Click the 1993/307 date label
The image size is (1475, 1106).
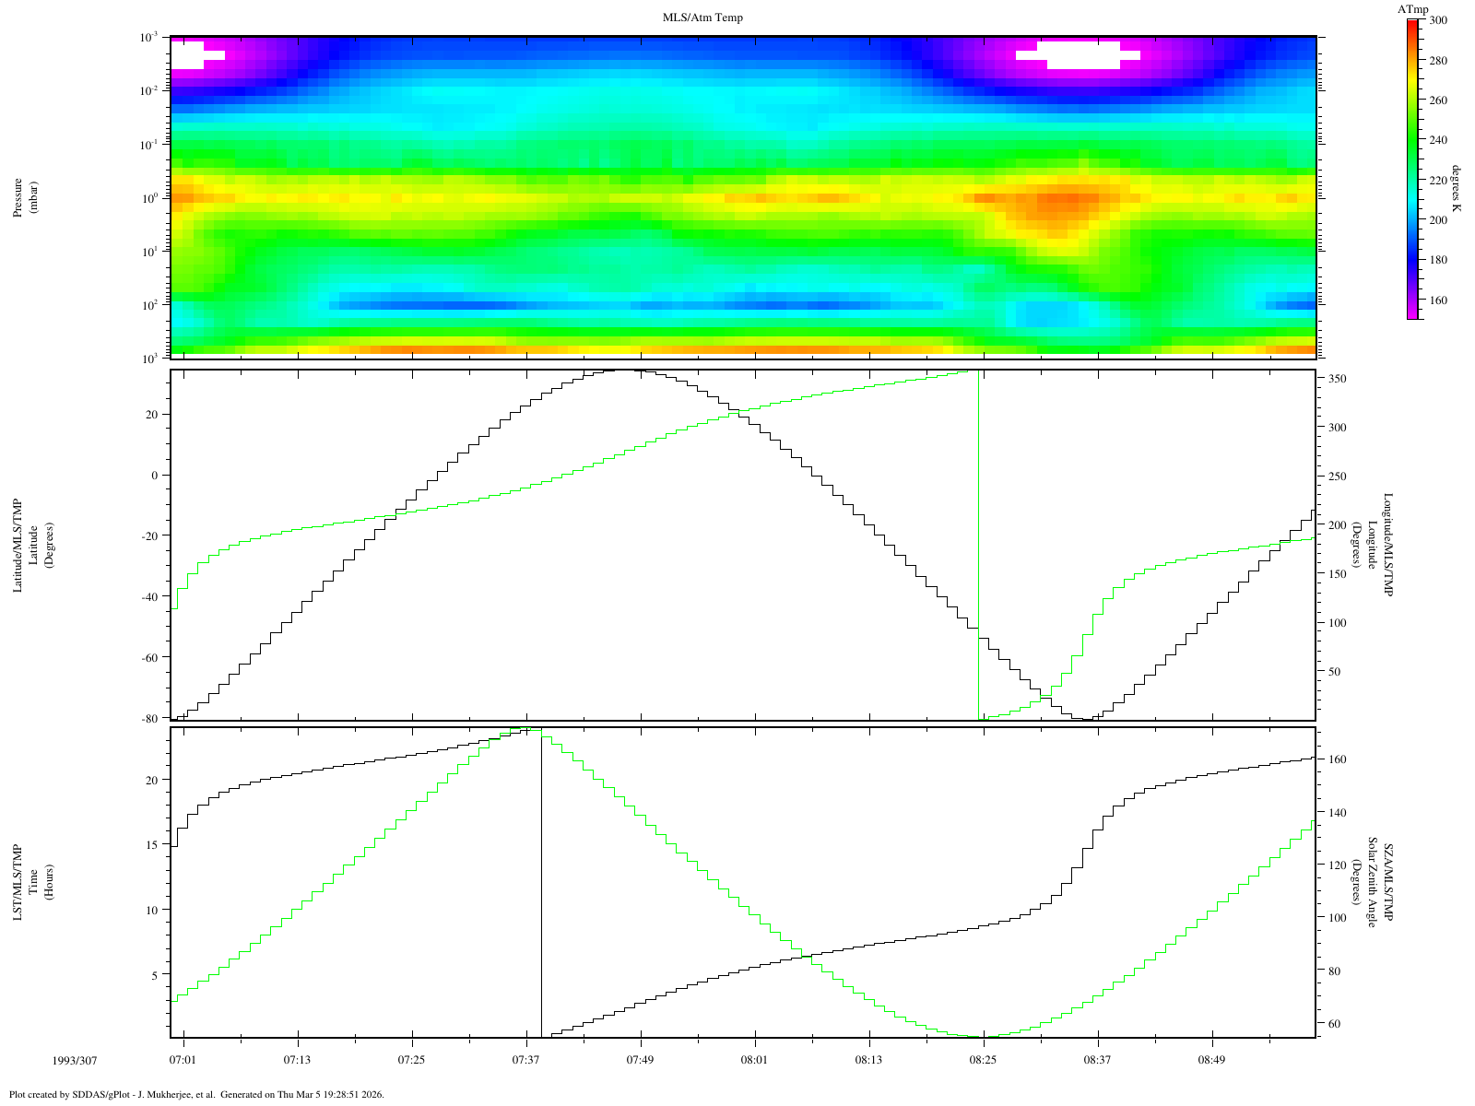[72, 1060]
